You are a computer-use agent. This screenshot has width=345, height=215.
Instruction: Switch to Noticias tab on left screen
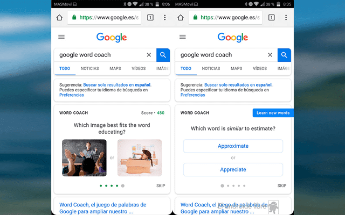[89, 69]
